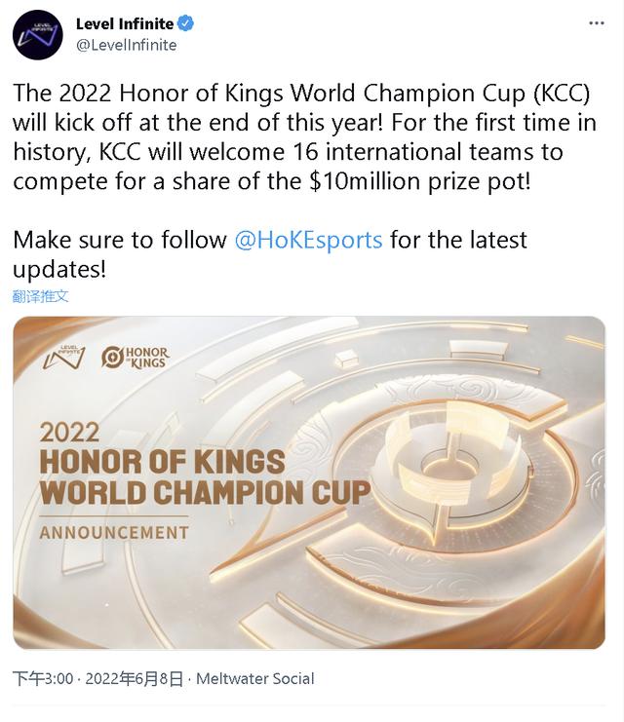Click the 翻译推文 translate tweet link
Screen dimensions: 624x722
point(41,296)
